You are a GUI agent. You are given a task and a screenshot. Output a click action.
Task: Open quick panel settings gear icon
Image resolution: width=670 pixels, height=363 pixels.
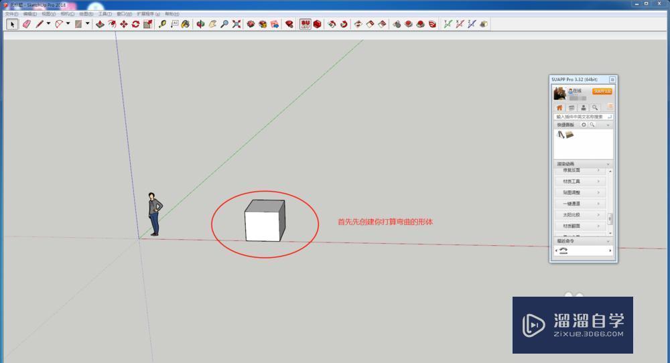584,125
